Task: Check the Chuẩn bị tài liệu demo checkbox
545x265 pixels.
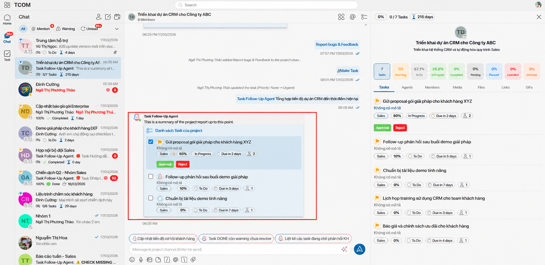Action: pos(151,198)
